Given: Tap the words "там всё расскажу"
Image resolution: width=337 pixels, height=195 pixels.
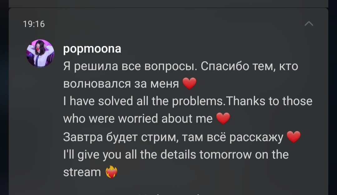Looking at the screenshot, I should click(232, 137).
